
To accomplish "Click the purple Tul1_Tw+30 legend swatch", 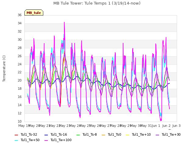I will [158, 135].
